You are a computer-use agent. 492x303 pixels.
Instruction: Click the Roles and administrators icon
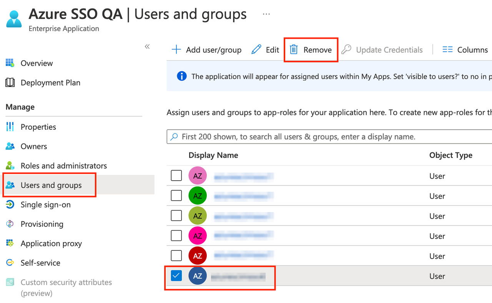point(10,166)
